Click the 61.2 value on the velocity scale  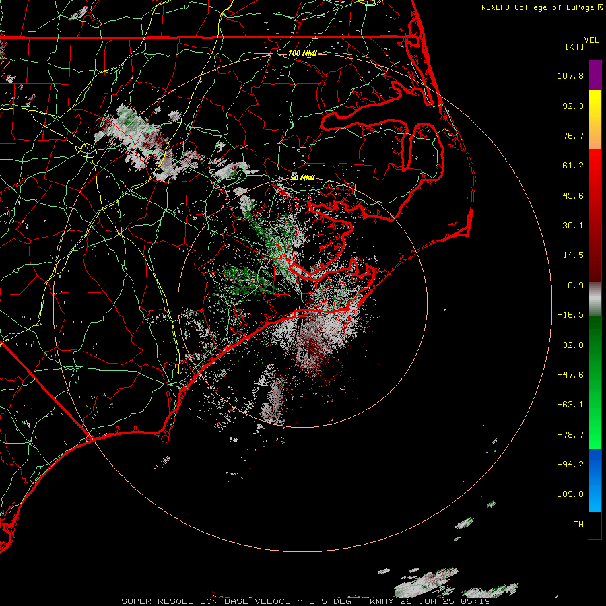pyautogui.click(x=573, y=166)
